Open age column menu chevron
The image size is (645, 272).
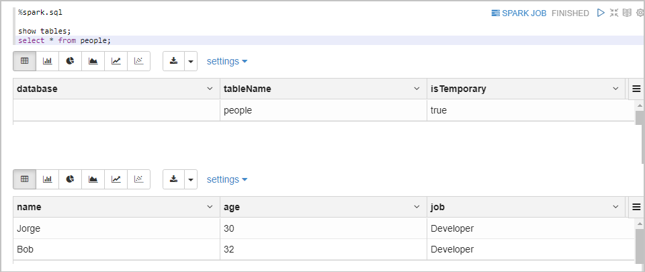pos(417,207)
